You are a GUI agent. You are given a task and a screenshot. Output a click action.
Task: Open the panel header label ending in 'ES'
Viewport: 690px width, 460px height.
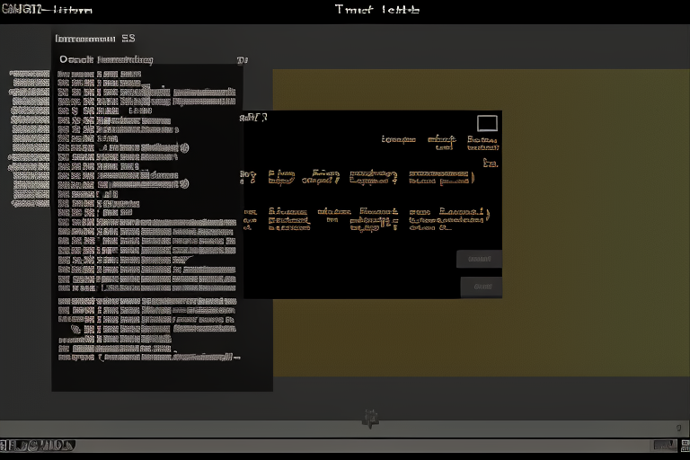[95, 39]
